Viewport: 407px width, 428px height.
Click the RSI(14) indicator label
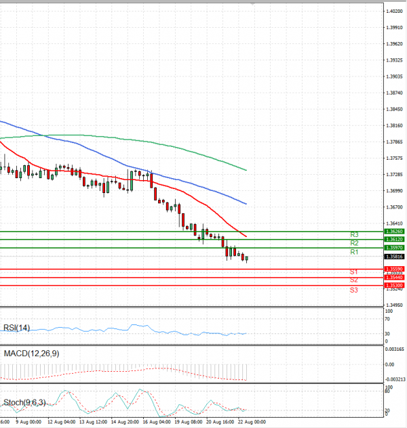[x=16, y=328]
